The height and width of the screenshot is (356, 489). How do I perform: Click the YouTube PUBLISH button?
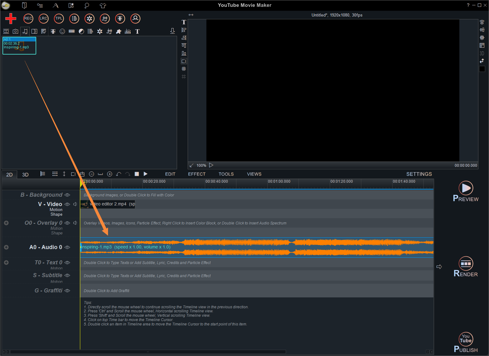466,342
